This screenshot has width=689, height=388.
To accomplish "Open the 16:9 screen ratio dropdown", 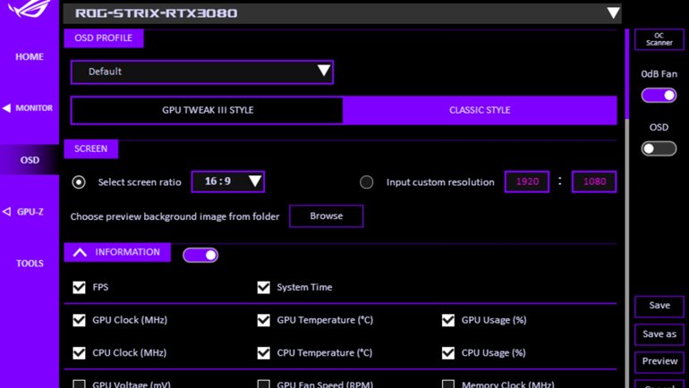I will pos(228,181).
